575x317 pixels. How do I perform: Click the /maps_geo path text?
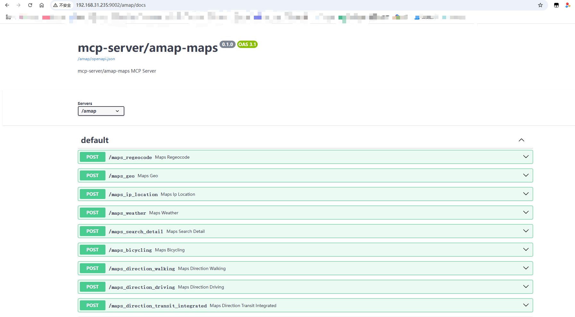[121, 176]
